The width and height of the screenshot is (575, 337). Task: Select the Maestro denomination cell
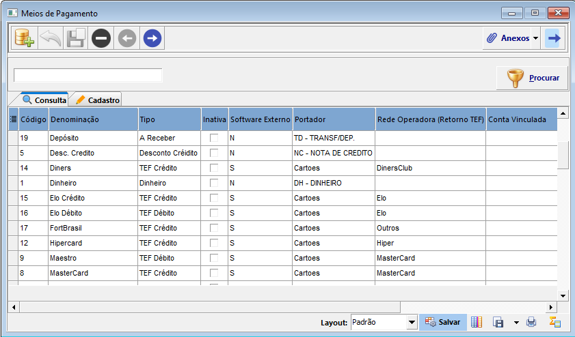pyautogui.click(x=93, y=258)
